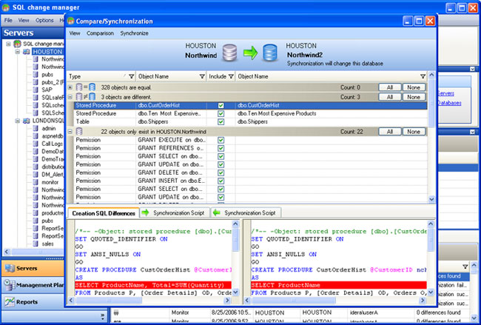Click the Databases link in main window

pyautogui.click(x=449, y=103)
